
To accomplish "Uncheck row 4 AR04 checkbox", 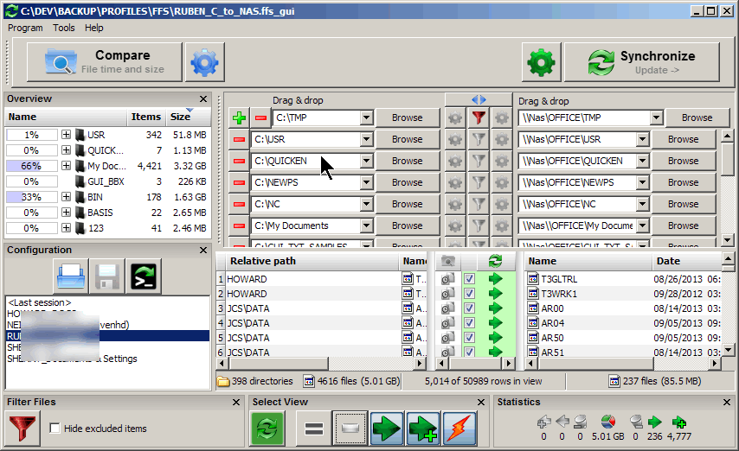I will click(469, 323).
